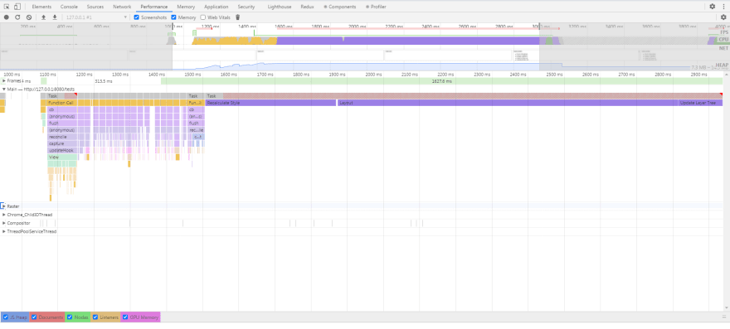Open DevTools settings gear in top bar

click(713, 7)
